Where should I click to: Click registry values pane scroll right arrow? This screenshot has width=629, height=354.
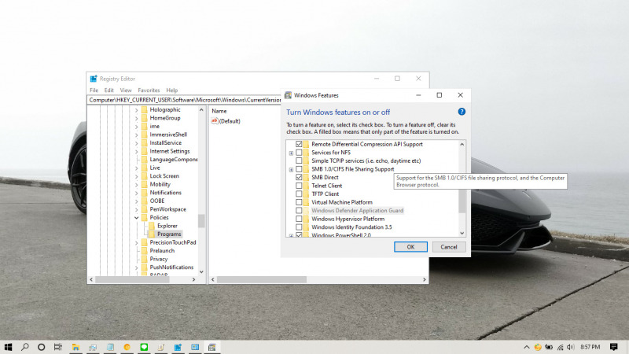tap(425, 279)
